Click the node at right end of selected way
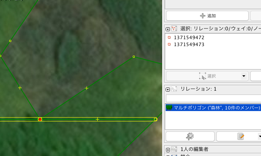The height and width of the screenshot is (156, 261). [x=156, y=119]
